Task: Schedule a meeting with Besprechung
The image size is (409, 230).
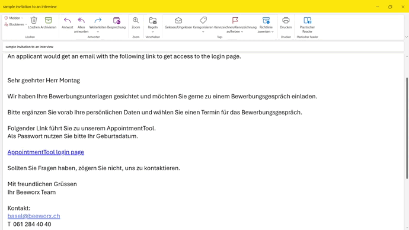Action: [x=116, y=23]
